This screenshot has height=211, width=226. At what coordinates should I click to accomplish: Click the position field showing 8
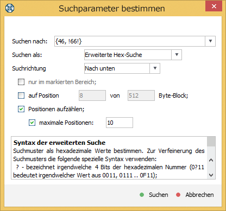pos(92,95)
